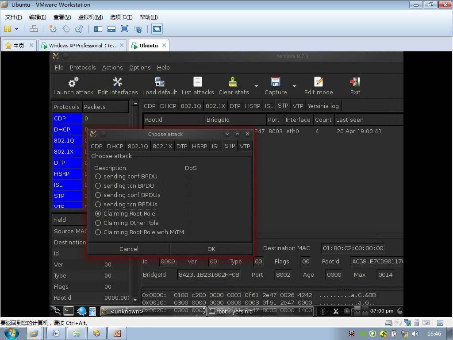Switch to DHCP tab in Choose attack dialog
Image resolution: width=453 pixels, height=340 pixels.
115,146
